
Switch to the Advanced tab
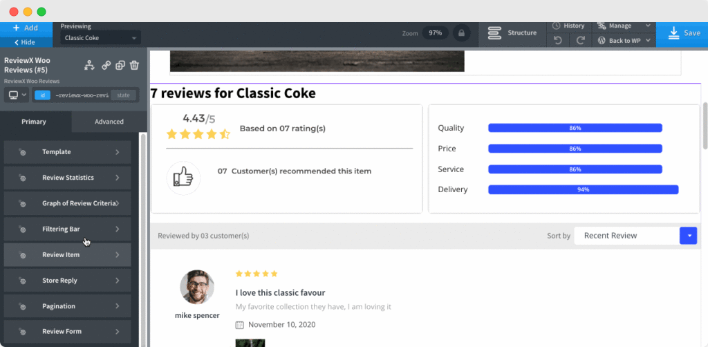click(109, 122)
